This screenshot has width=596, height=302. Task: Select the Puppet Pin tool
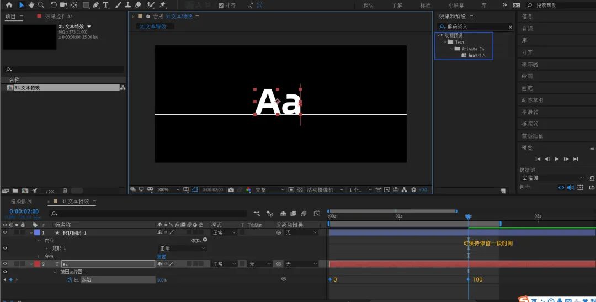(x=163, y=5)
